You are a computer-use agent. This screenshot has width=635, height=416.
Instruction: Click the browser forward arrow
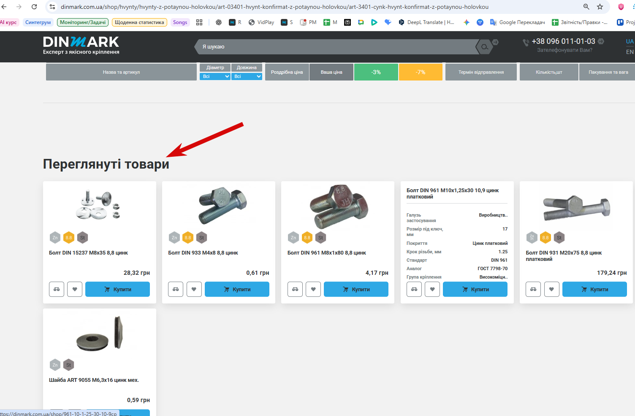tap(19, 7)
